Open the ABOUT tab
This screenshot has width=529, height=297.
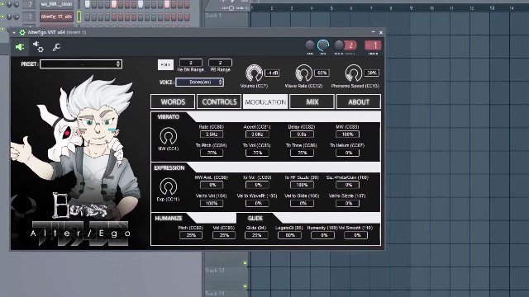(x=359, y=101)
